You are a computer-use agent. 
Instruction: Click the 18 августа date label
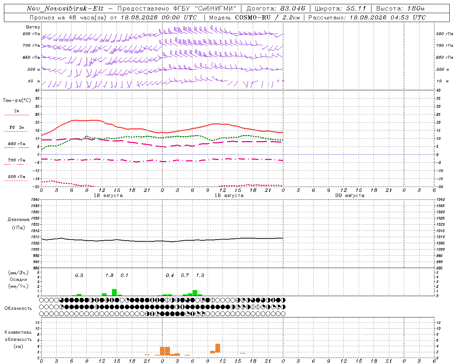point(108,196)
